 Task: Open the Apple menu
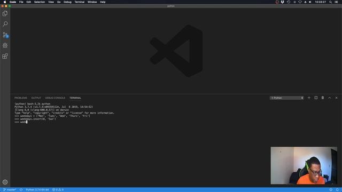pos(5,2)
